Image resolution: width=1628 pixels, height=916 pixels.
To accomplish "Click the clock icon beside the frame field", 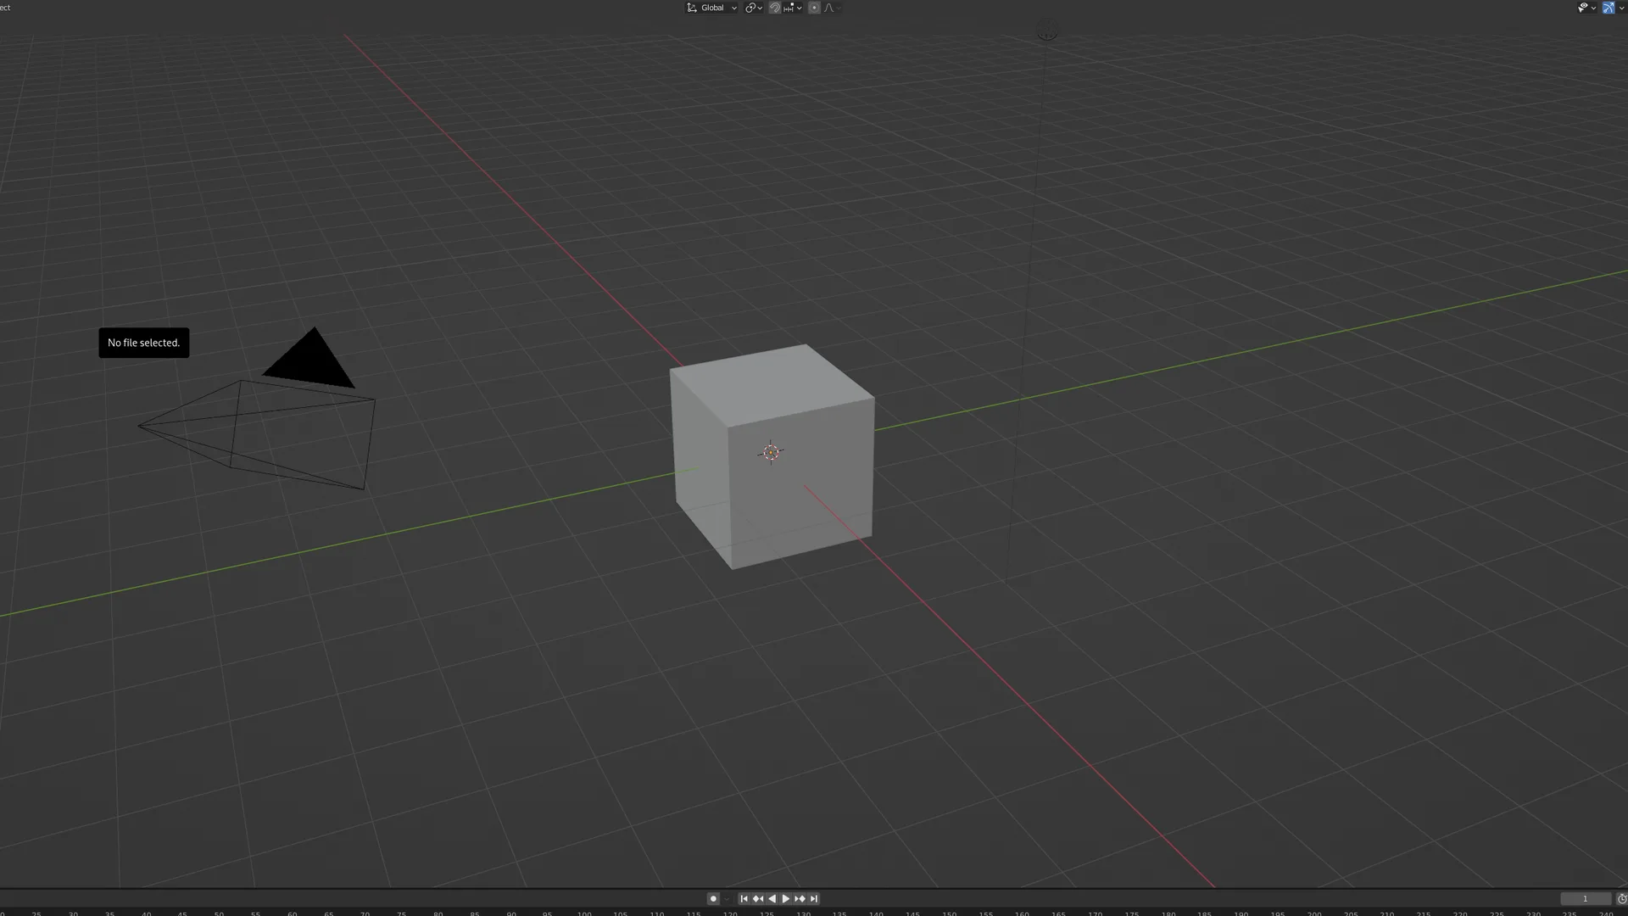I will pyautogui.click(x=1621, y=898).
